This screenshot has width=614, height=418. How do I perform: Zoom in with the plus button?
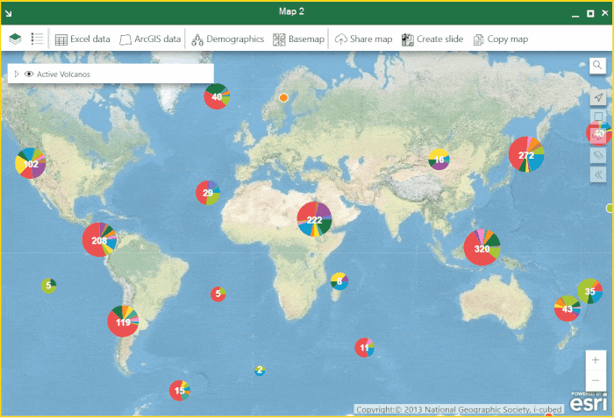[x=596, y=360]
